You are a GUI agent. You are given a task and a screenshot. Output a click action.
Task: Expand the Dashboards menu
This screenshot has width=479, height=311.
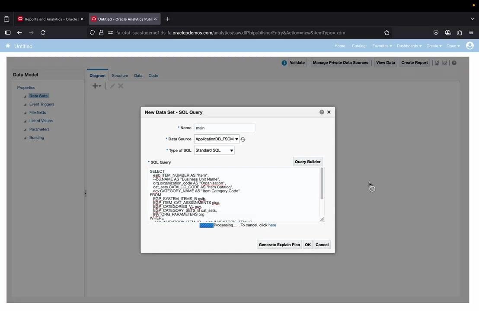pyautogui.click(x=409, y=46)
